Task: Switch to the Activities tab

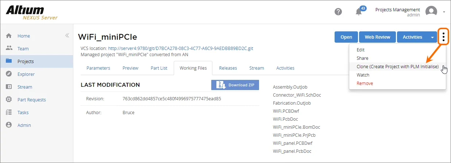Action: point(285,68)
